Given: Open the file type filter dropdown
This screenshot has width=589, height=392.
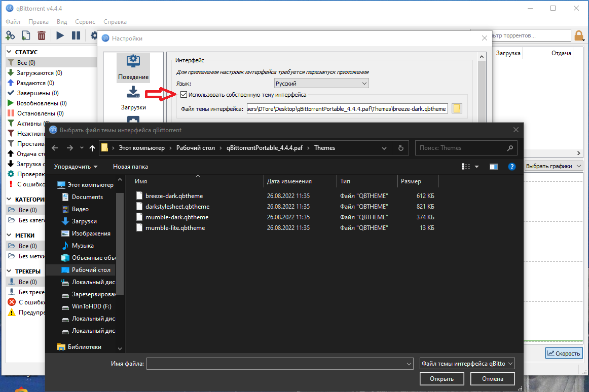Looking at the screenshot, I should [x=466, y=363].
